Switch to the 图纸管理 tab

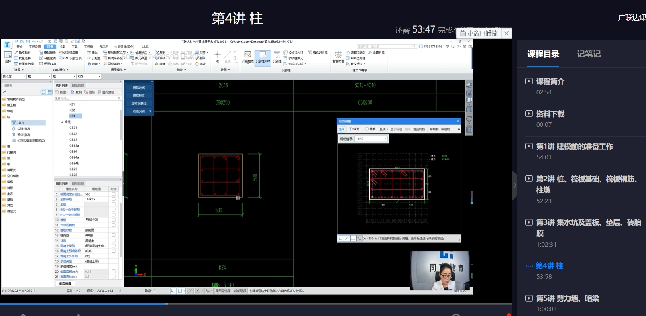[x=78, y=86]
